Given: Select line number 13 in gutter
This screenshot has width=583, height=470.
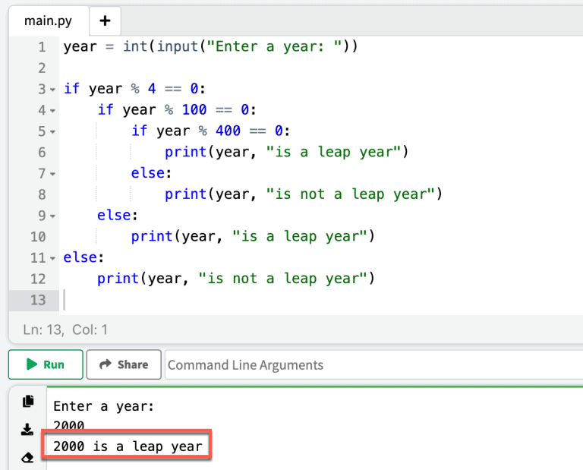Looking at the screenshot, I should [38, 300].
